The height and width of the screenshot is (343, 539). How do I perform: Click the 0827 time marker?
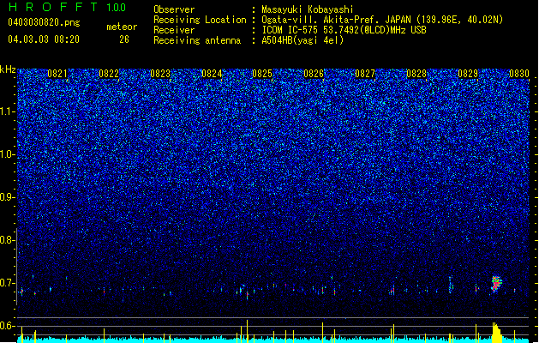[x=365, y=74]
